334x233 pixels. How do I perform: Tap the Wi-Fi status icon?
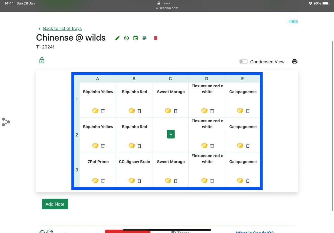point(311,3)
